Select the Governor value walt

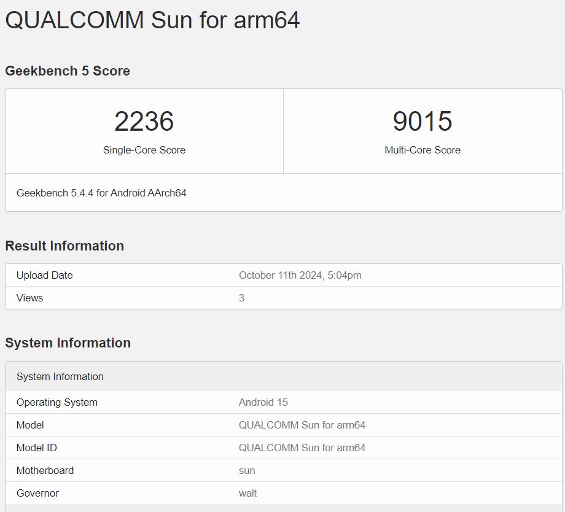247,493
